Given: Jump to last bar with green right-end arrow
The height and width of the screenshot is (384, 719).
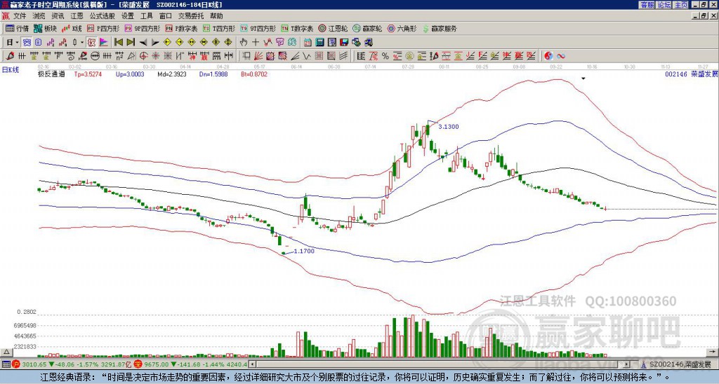Looking at the screenshot, I should (x=131, y=43).
